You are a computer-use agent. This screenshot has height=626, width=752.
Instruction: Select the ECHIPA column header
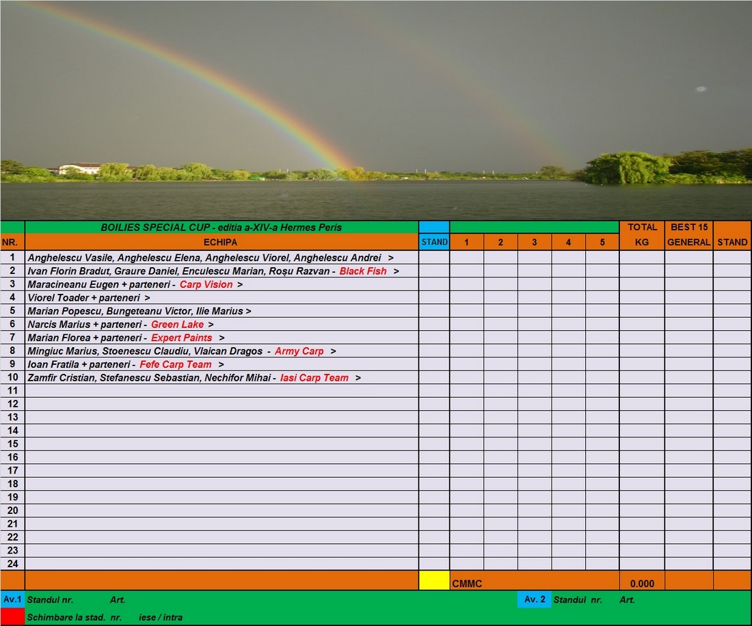[221, 242]
